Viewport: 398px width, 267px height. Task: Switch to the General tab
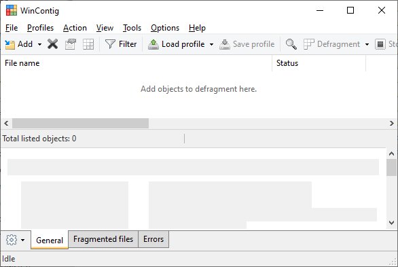coord(50,240)
